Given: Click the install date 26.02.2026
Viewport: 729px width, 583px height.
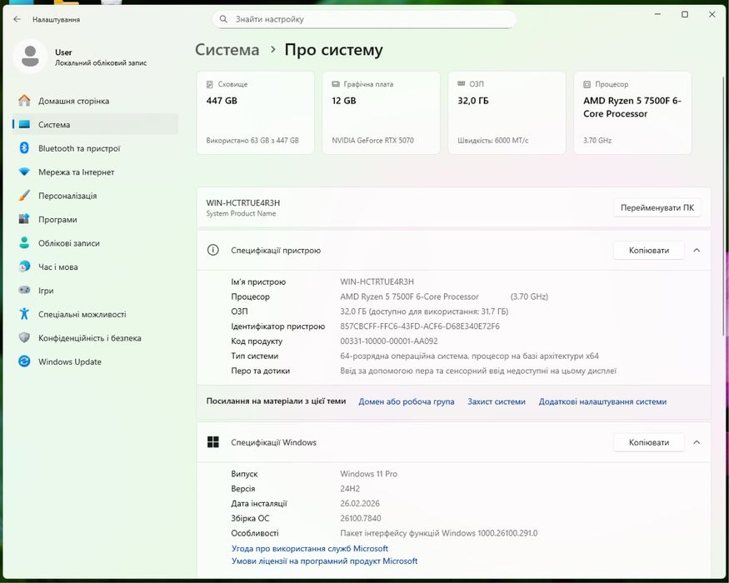Looking at the screenshot, I should pos(360,504).
